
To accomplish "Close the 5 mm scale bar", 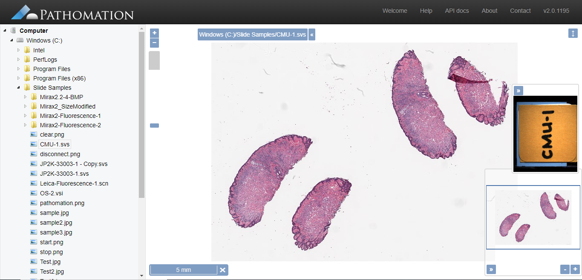I will pos(222,270).
